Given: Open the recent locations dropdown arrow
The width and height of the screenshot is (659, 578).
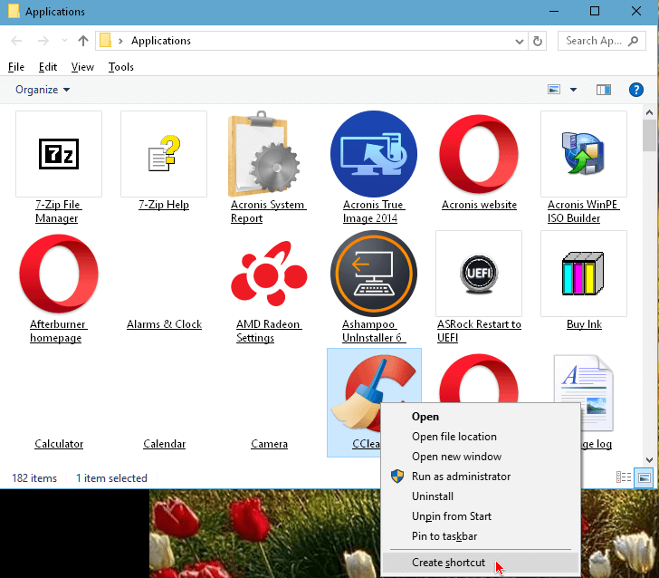Looking at the screenshot, I should tap(64, 41).
